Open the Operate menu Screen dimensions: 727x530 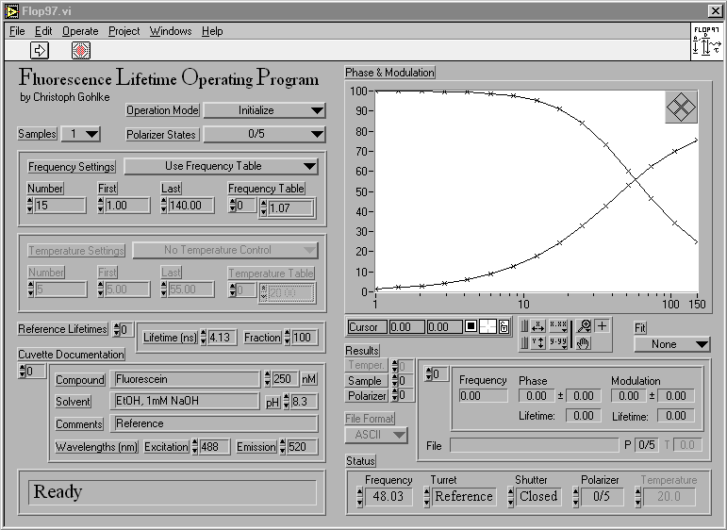coord(80,31)
